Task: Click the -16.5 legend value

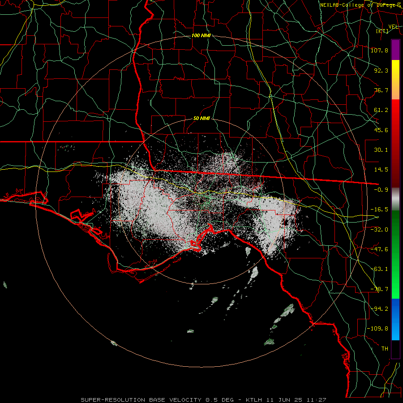Action: (x=379, y=210)
